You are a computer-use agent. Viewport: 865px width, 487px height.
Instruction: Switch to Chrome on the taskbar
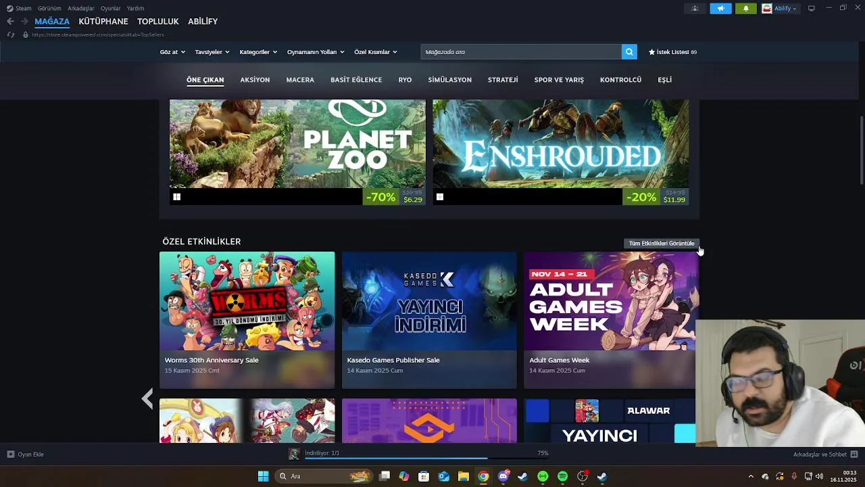coord(483,476)
